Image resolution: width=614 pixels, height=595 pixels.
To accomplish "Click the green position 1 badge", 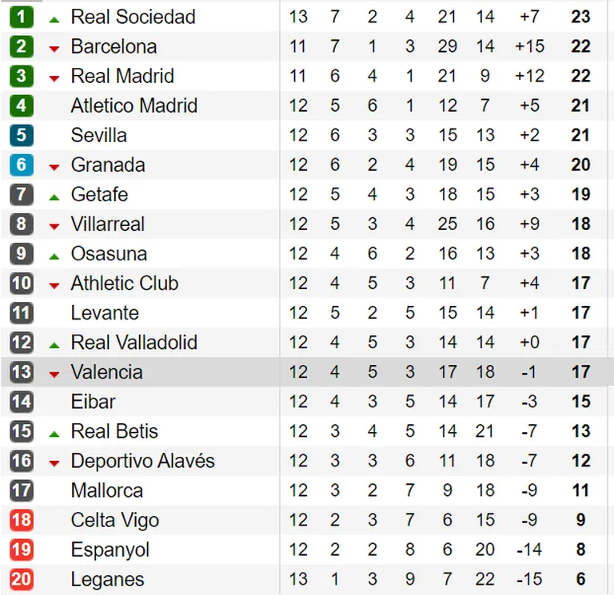I will pyautogui.click(x=21, y=17).
